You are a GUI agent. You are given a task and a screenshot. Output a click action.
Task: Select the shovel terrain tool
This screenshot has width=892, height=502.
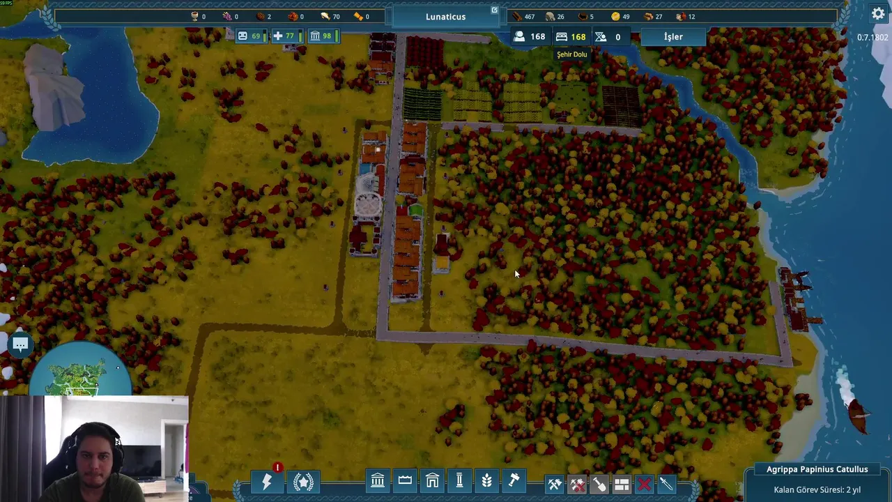(599, 483)
